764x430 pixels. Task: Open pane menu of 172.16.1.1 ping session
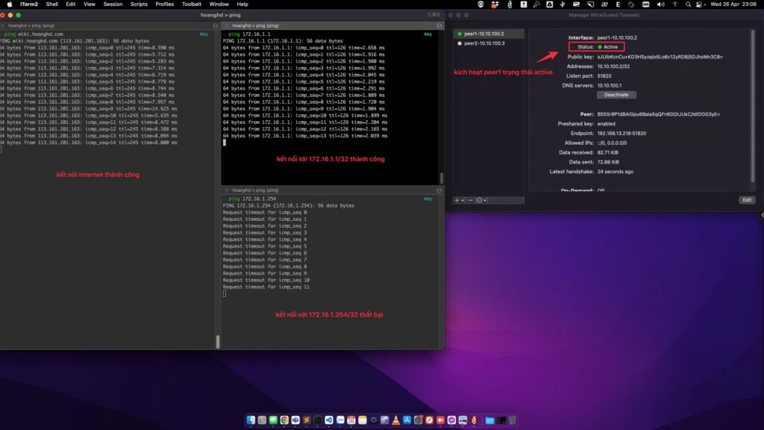click(x=439, y=25)
